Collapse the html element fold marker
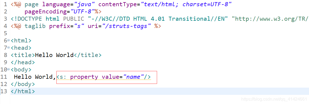The height and width of the screenshot is (104, 309). click(8, 41)
